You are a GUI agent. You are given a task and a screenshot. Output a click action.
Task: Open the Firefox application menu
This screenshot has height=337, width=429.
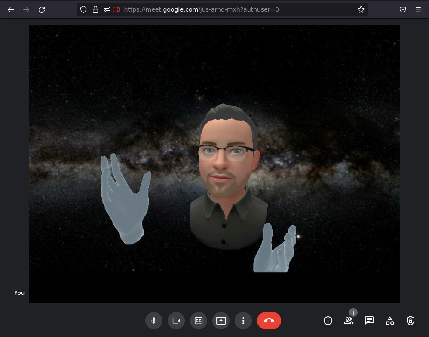[418, 9]
